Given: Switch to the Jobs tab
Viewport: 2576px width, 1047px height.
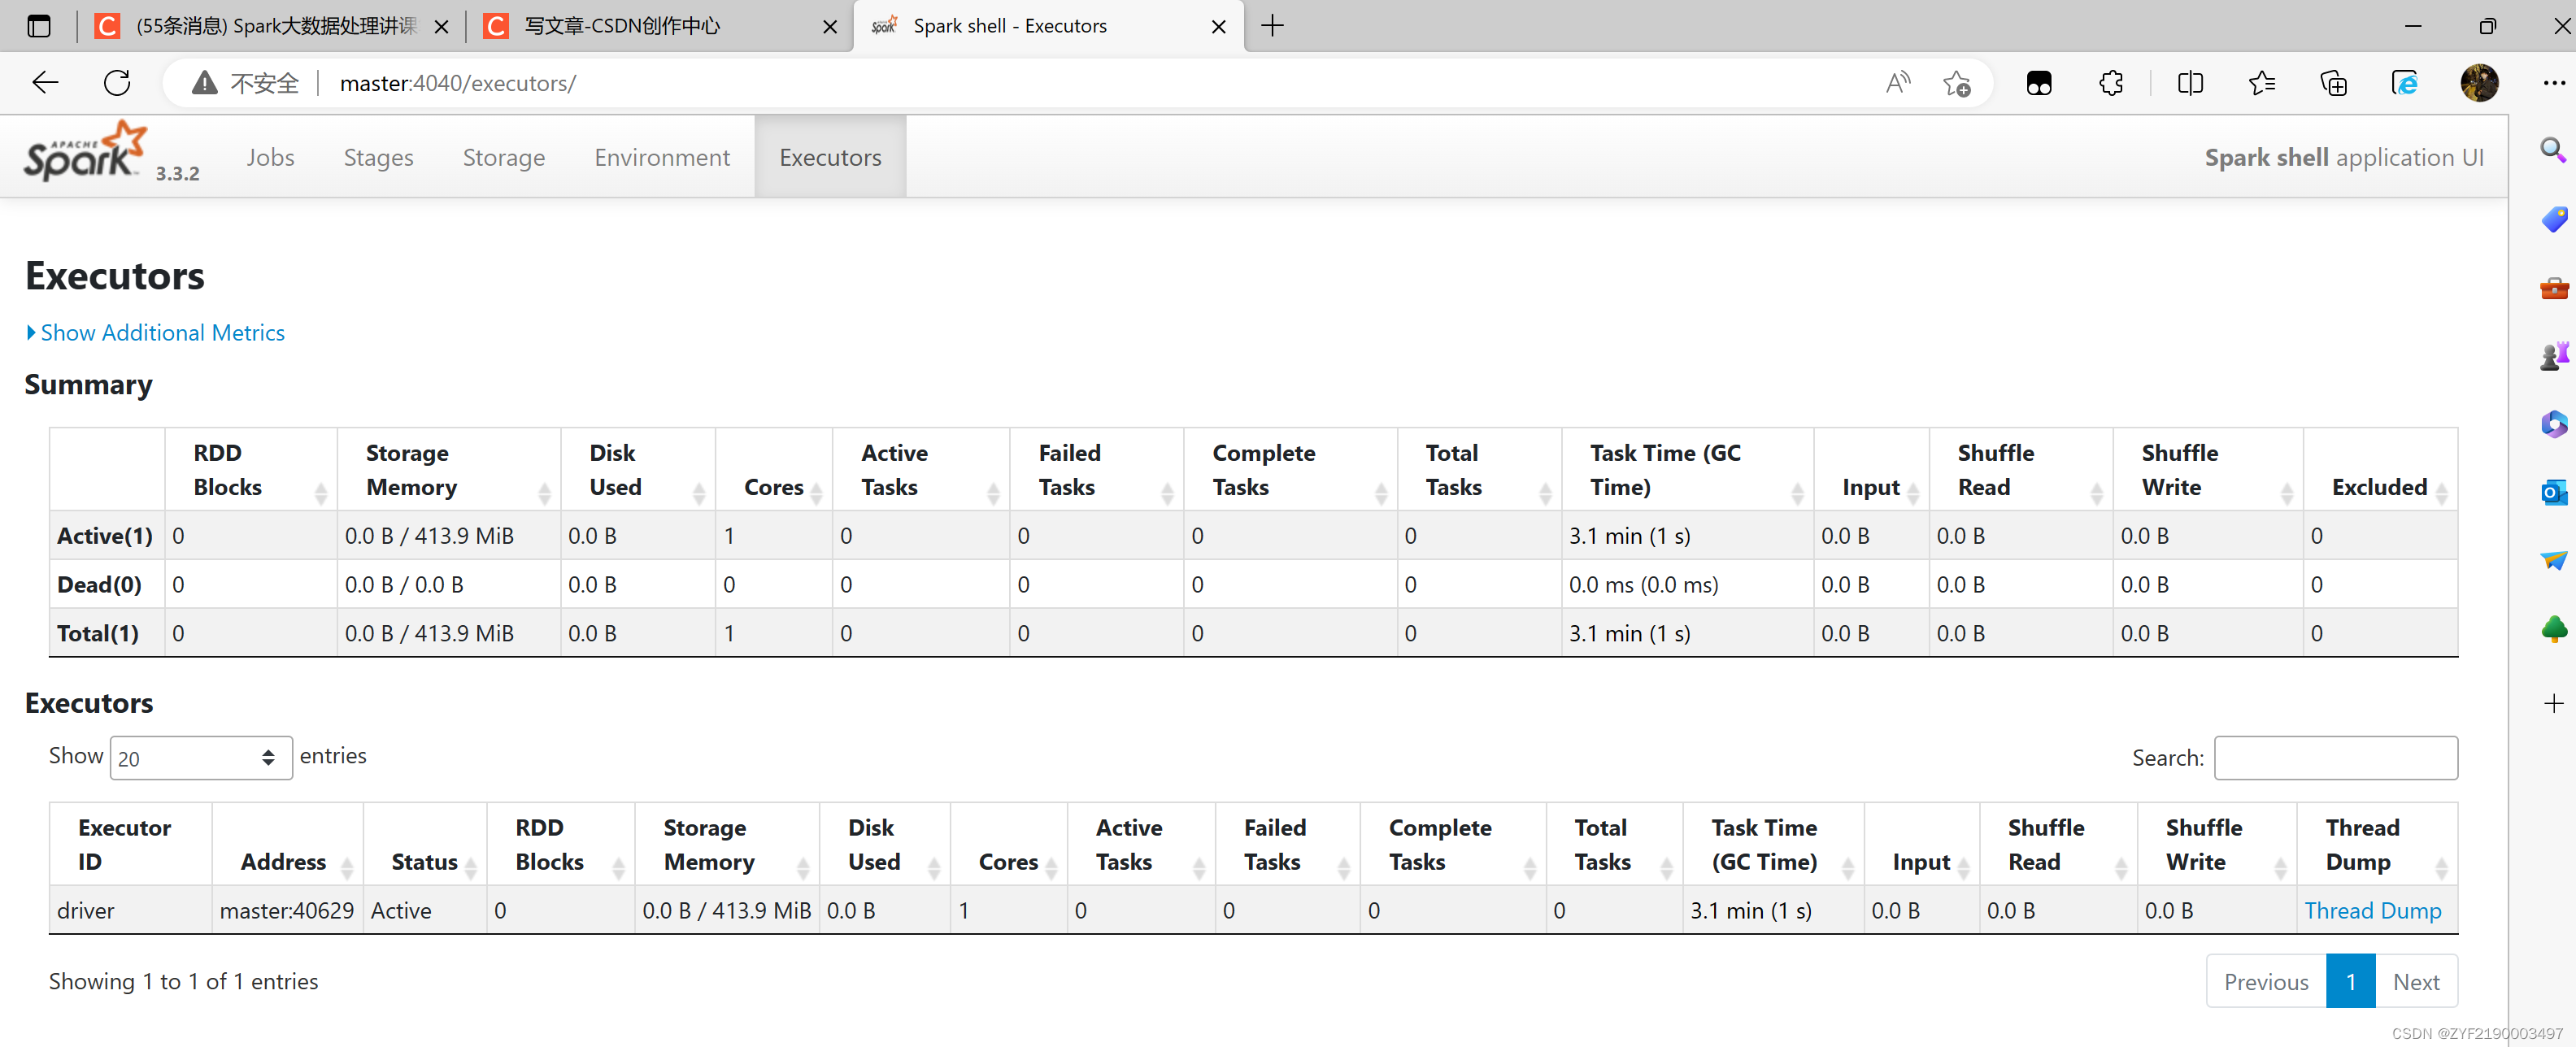Looking at the screenshot, I should click(270, 158).
